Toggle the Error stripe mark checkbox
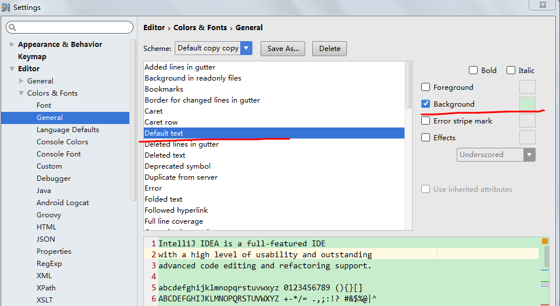560x306 pixels. (x=425, y=121)
